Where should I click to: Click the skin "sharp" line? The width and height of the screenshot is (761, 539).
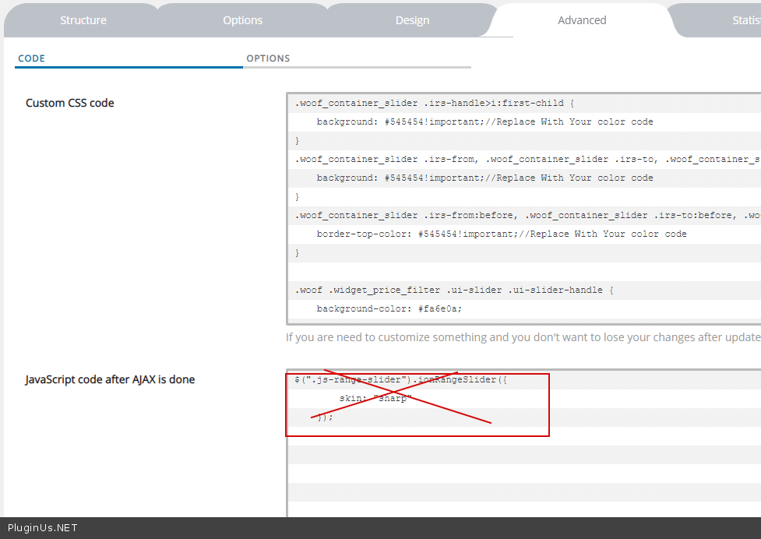375,399
